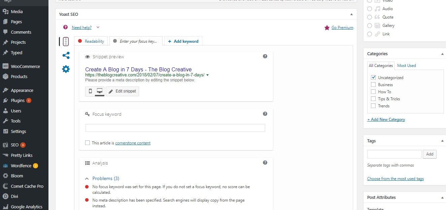
Task: Click the green snippet URL text
Action: [x=145, y=75]
